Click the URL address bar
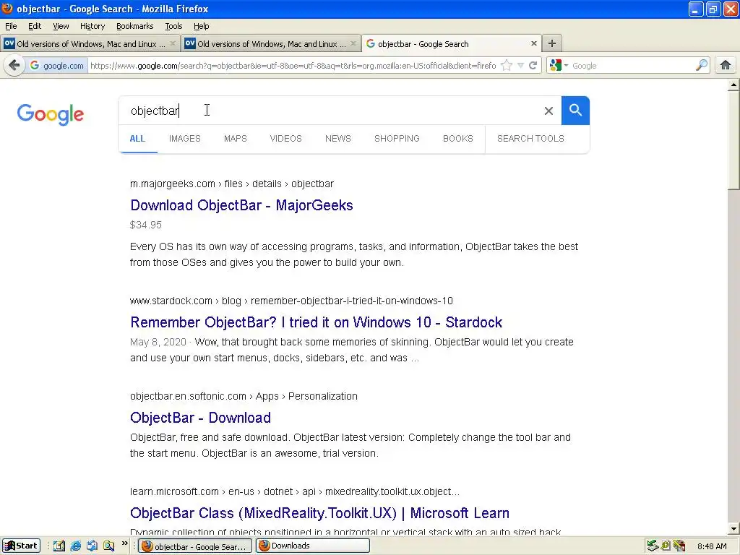Image resolution: width=740 pixels, height=555 pixels. click(293, 66)
